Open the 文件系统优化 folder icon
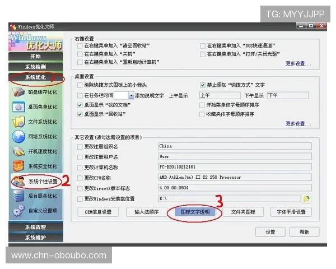Screen dimensions: 336x269 coord(18,122)
